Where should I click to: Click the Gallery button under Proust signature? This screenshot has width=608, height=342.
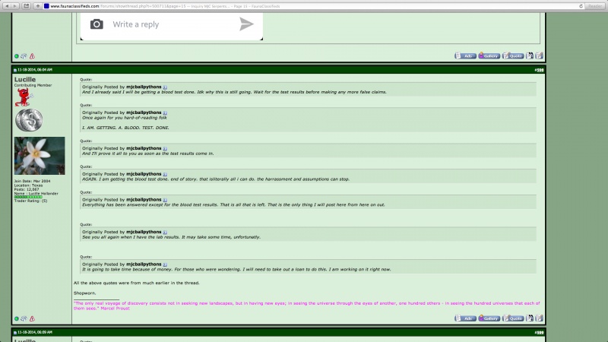(x=489, y=318)
